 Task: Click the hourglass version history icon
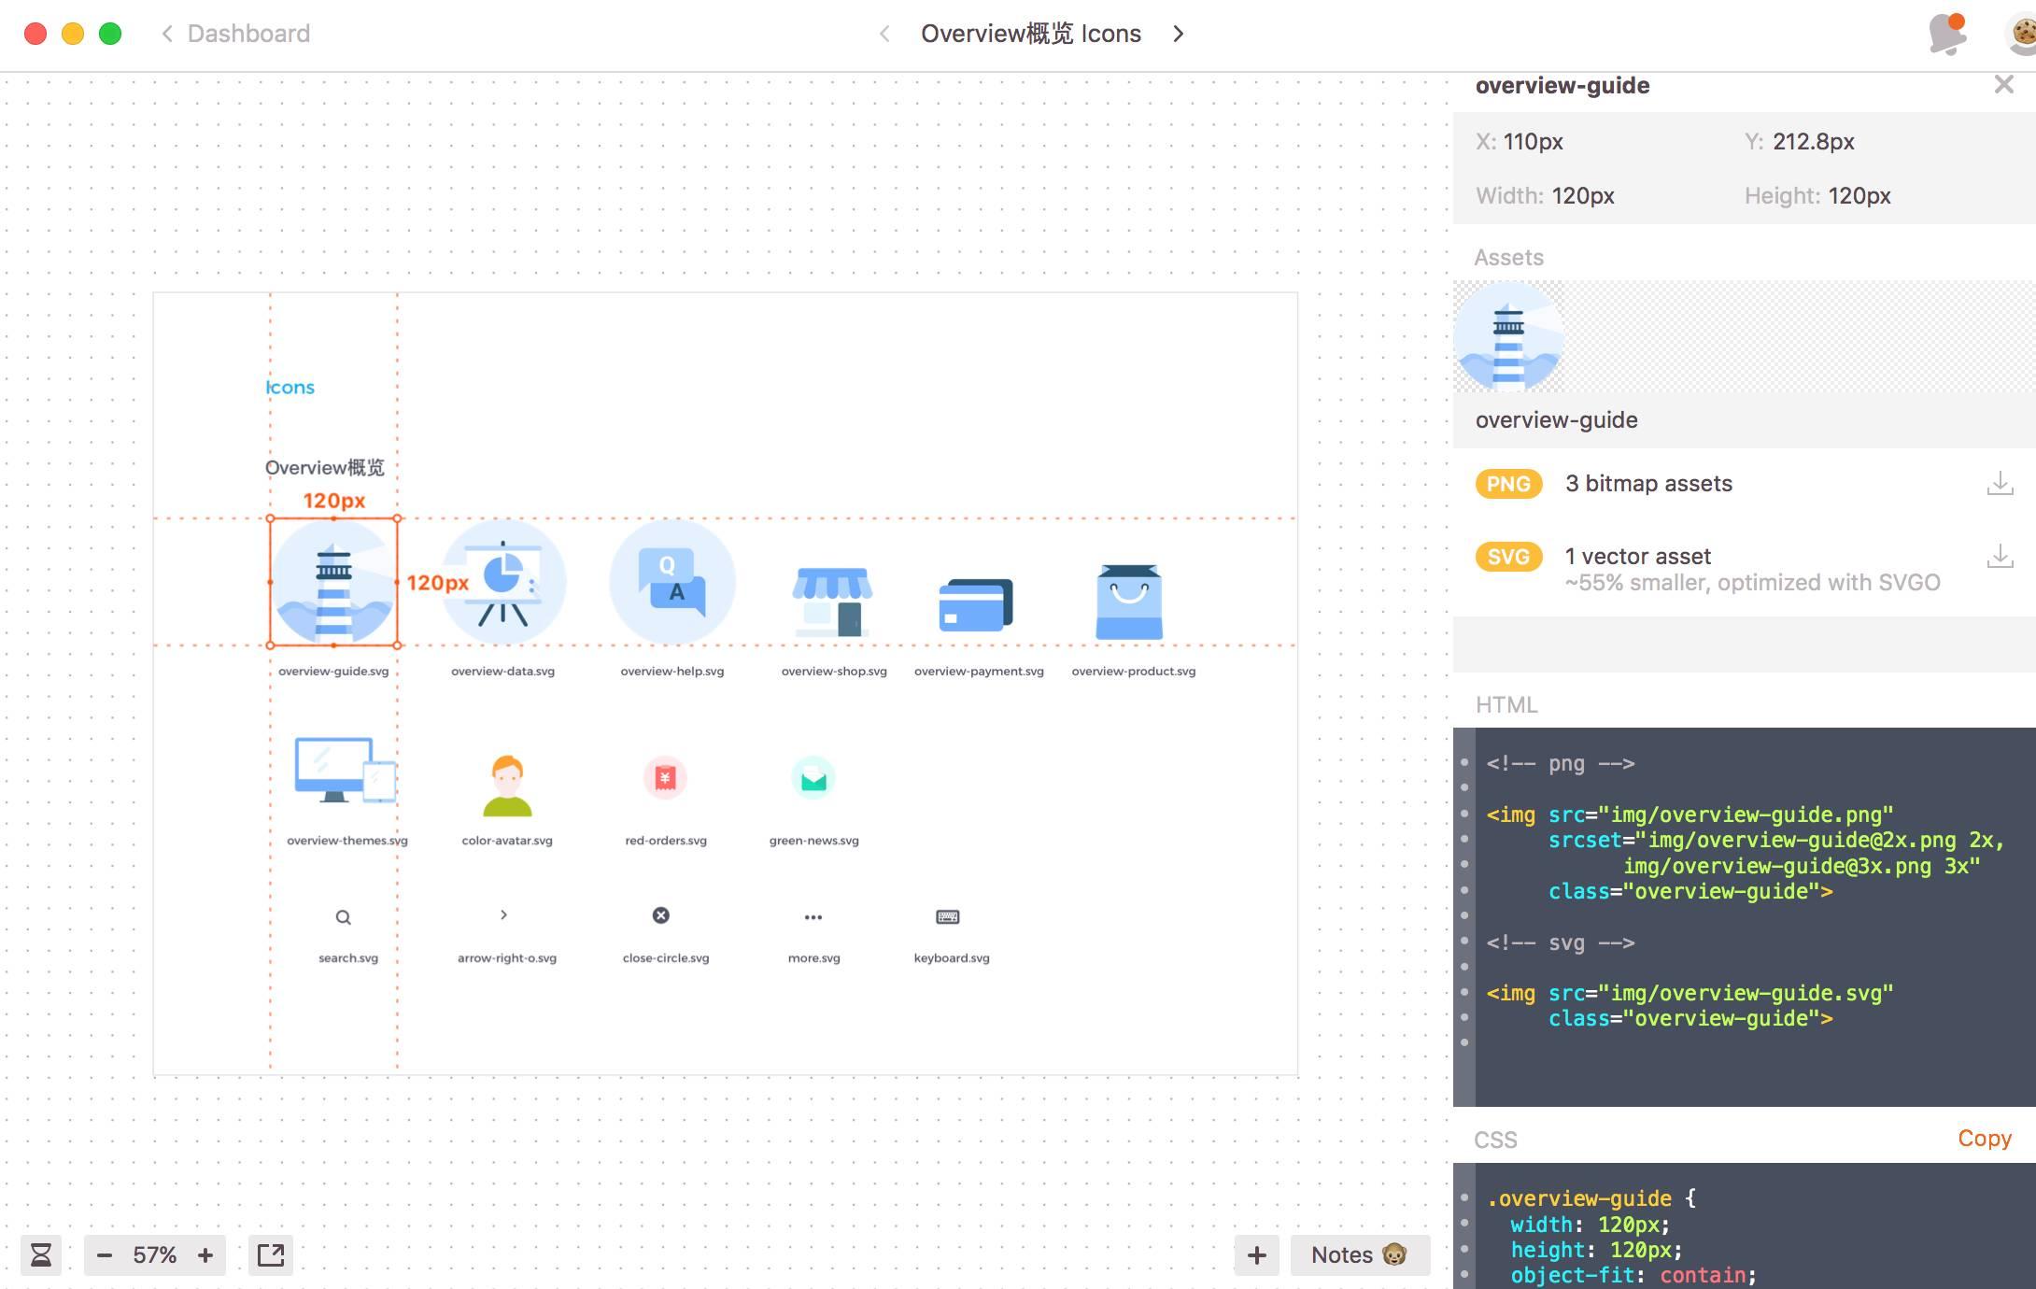pos(41,1254)
